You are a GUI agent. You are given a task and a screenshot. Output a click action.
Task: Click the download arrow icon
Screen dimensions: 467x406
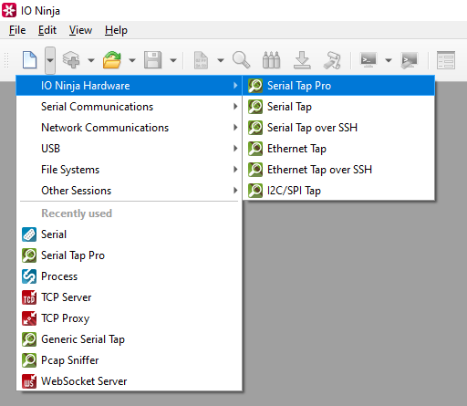coord(302,59)
